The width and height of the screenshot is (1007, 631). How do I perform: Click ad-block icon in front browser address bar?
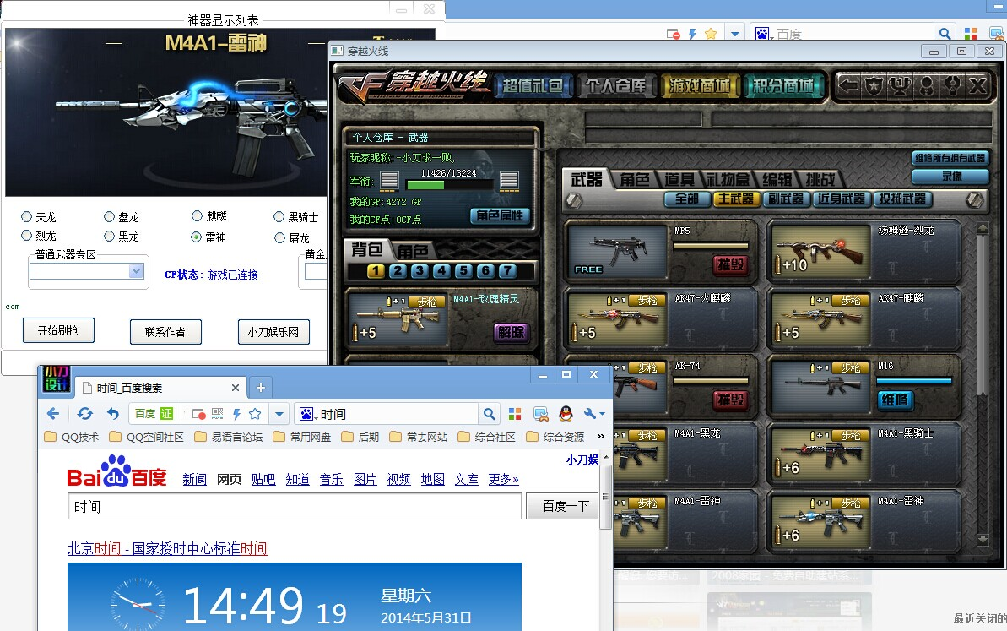click(x=198, y=415)
